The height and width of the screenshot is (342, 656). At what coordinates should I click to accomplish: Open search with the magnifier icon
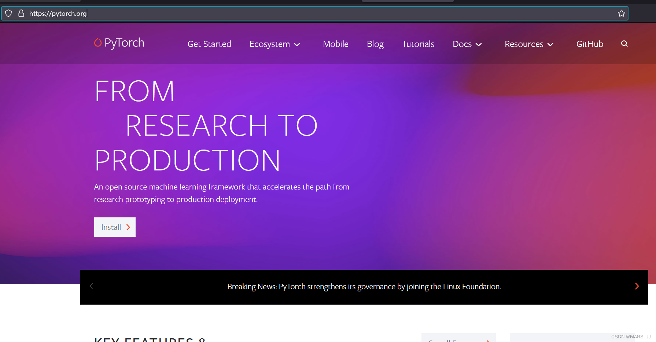coord(624,44)
